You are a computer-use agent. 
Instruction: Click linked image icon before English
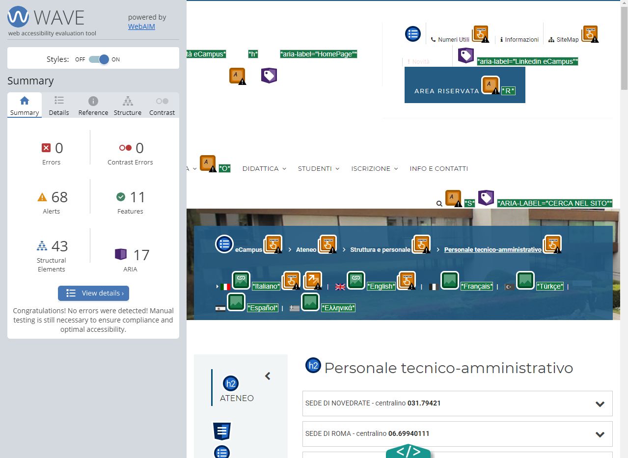(356, 280)
